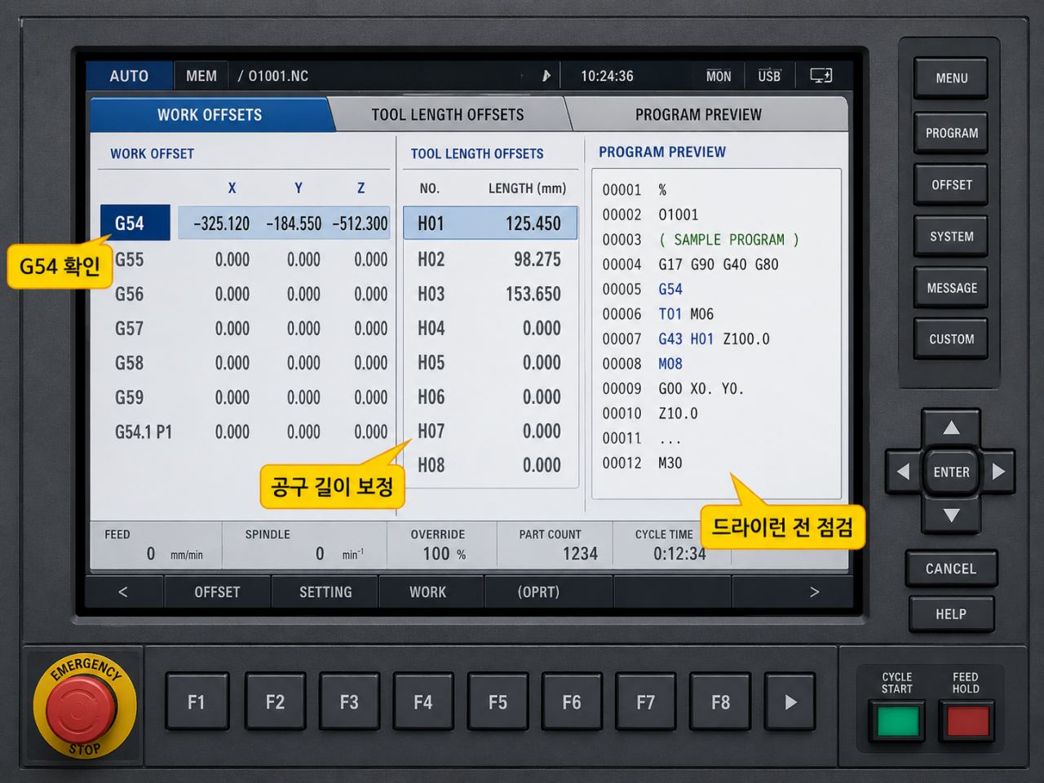Click the F2 function key
The image size is (1044, 783).
click(x=275, y=701)
